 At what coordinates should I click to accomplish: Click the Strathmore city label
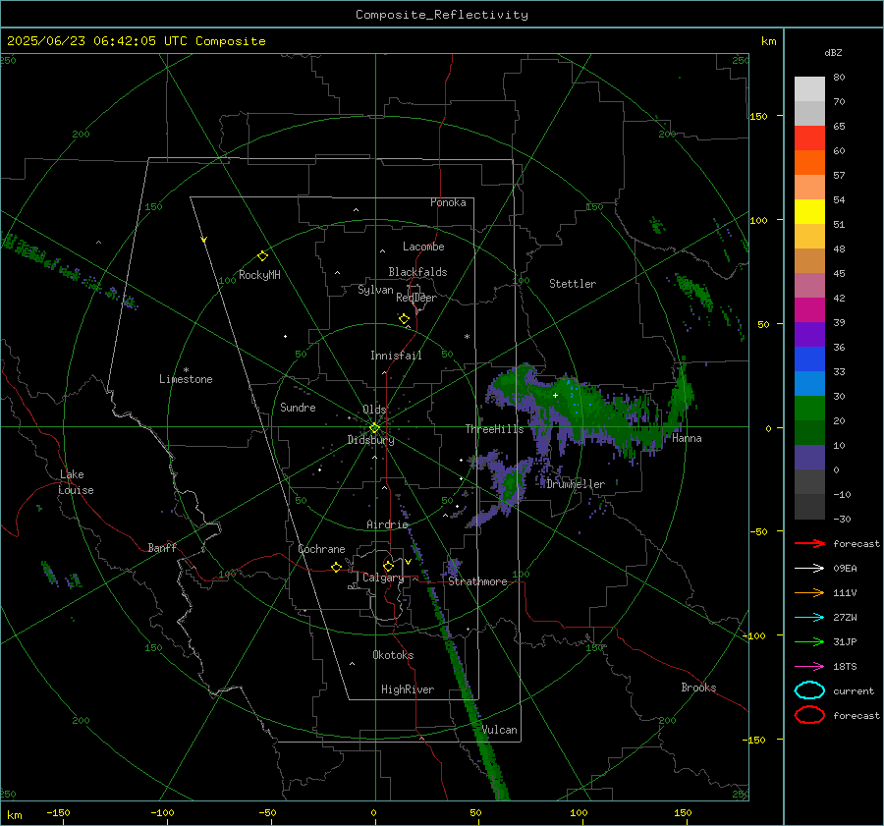pos(477,581)
